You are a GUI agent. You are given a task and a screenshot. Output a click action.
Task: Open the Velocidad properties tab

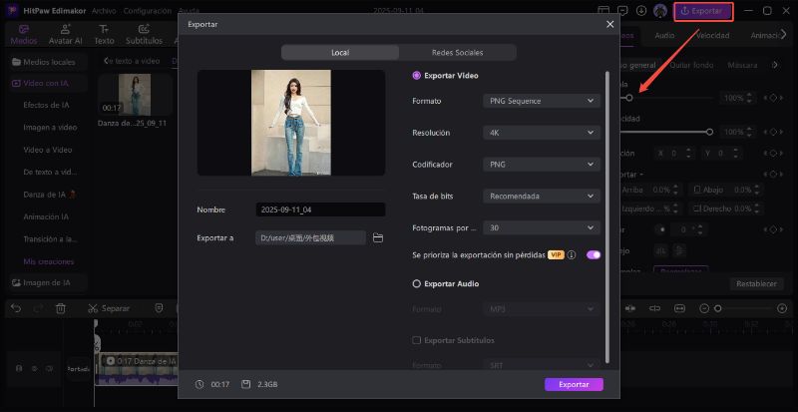[712, 35]
